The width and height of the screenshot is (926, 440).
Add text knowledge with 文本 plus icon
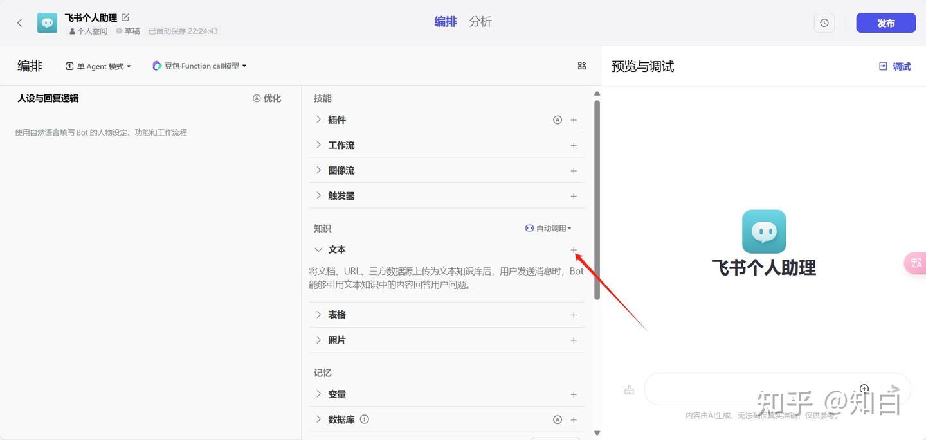tap(574, 249)
